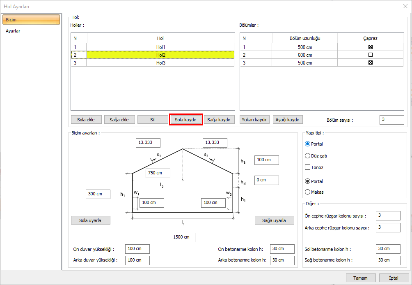Click the Sola uyarla button
The height and width of the screenshot is (285, 412).
point(91,220)
